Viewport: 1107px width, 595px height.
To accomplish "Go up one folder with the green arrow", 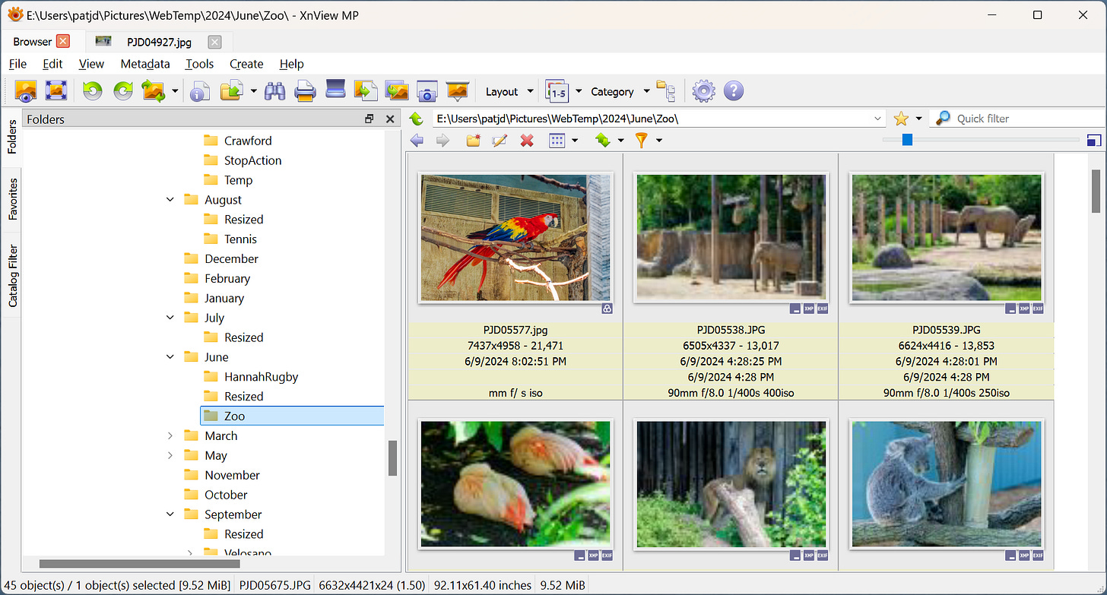I will pyautogui.click(x=416, y=119).
